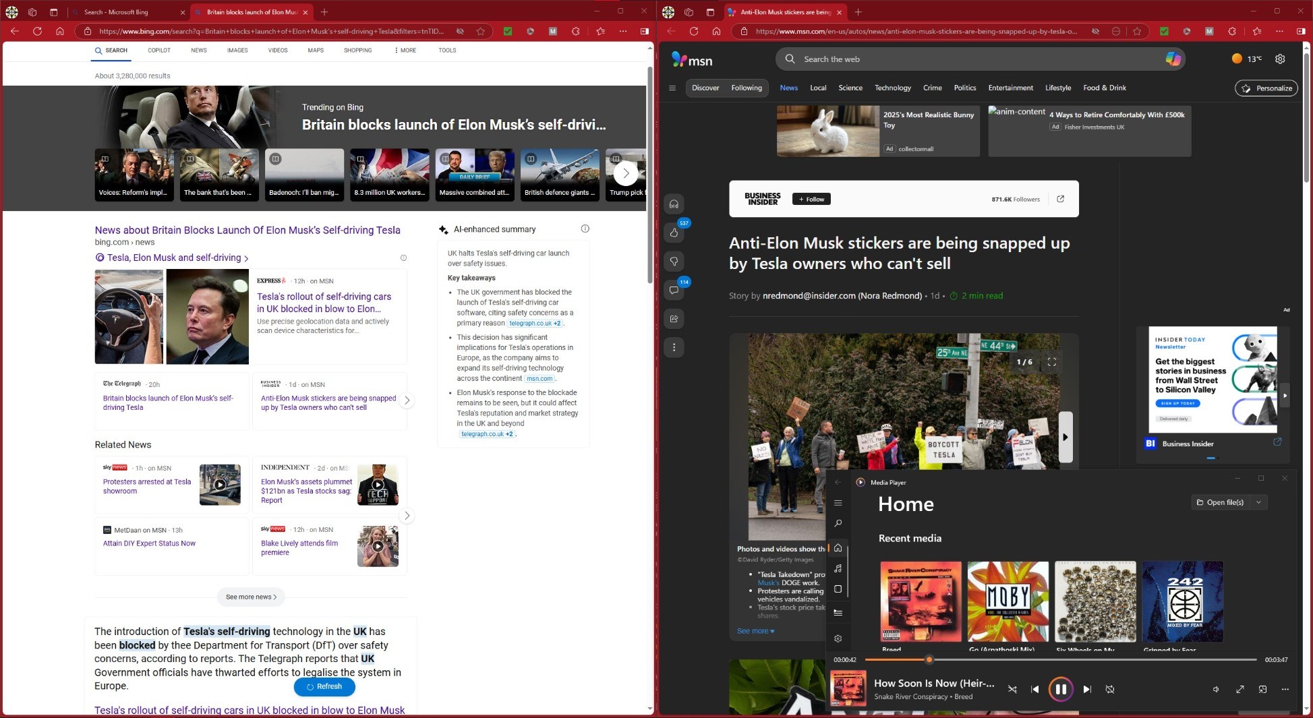Open the Moby album thumbnail
This screenshot has width=1313, height=718.
(1008, 601)
